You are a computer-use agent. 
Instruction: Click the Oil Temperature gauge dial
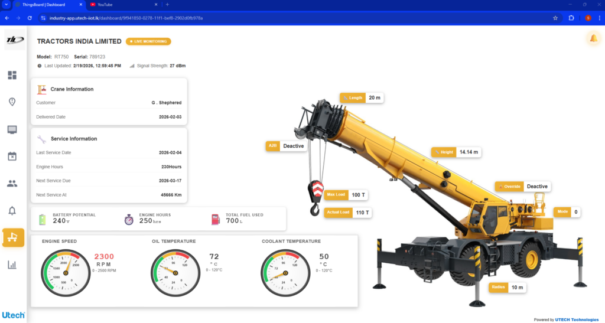click(x=175, y=273)
